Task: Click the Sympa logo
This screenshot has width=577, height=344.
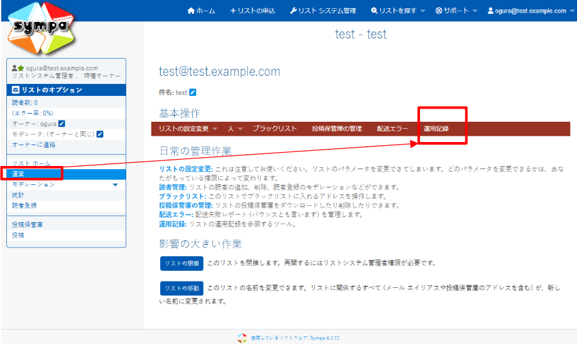Action: 40,28
